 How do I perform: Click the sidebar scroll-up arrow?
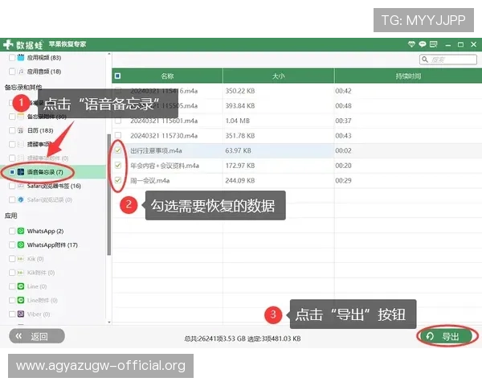coord(108,54)
